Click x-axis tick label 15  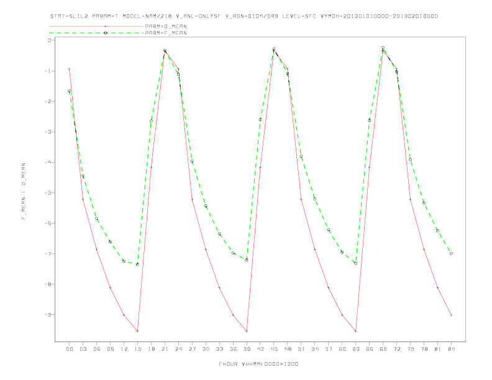[137, 349]
